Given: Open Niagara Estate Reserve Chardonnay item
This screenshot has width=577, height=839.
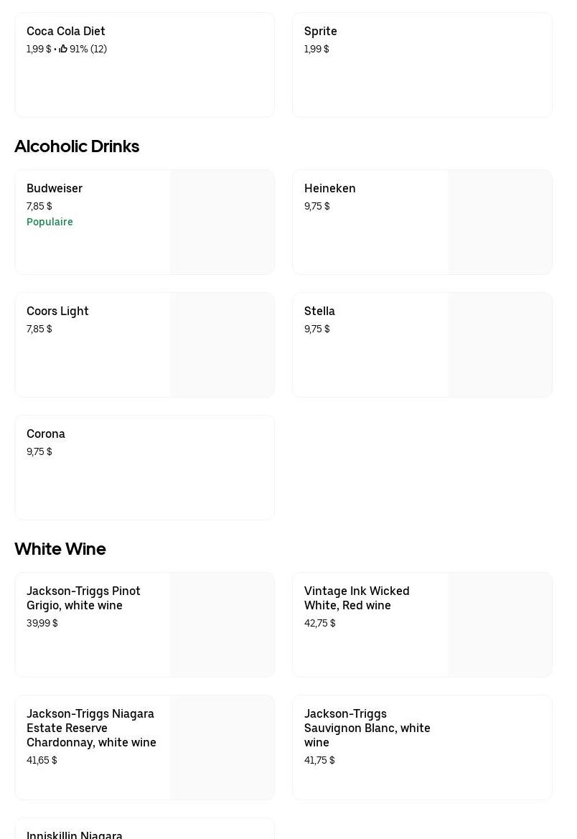Looking at the screenshot, I should click(91, 728).
